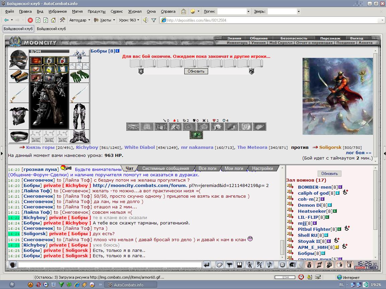Click the hammer combat skill icon
This screenshot has height=289, width=386.
175,126
